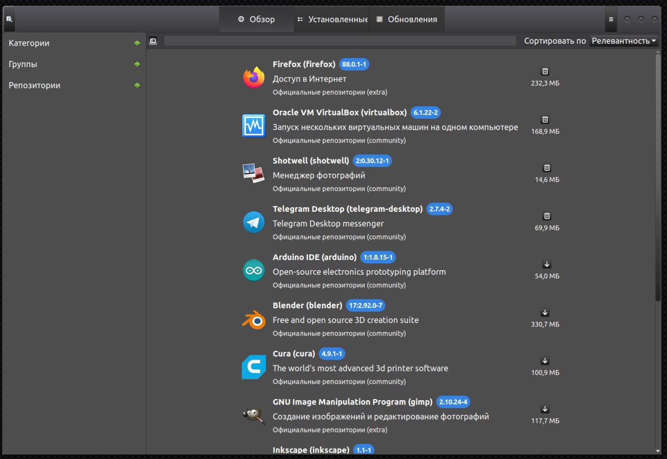Remove VirtualBox using its trash icon

[545, 120]
